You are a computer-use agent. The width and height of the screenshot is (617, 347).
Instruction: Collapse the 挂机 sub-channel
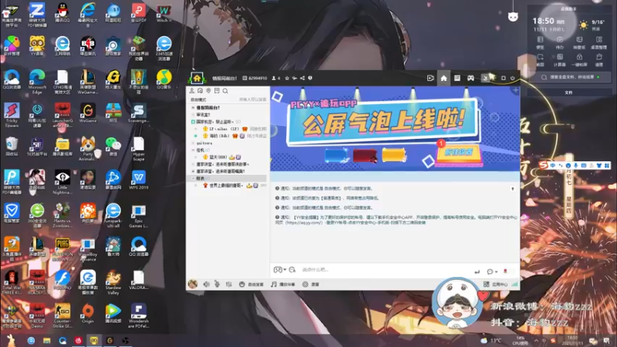pyautogui.click(x=193, y=150)
